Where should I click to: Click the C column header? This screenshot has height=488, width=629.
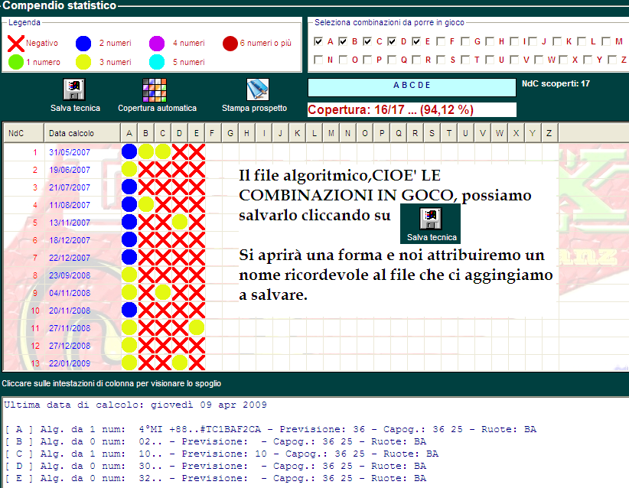click(x=163, y=133)
